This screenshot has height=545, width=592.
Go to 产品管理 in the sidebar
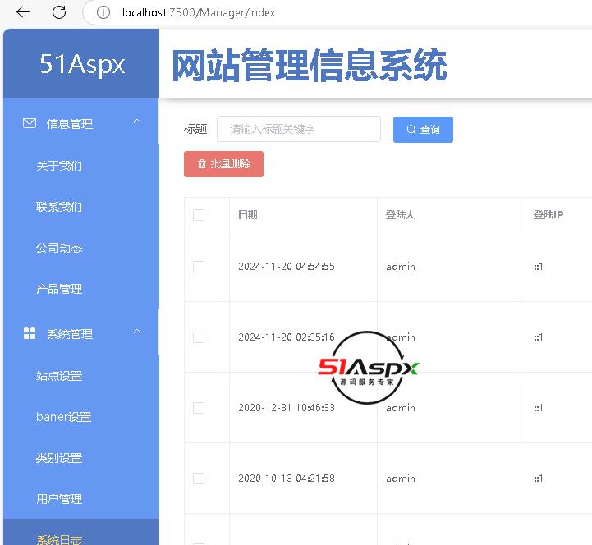[59, 289]
